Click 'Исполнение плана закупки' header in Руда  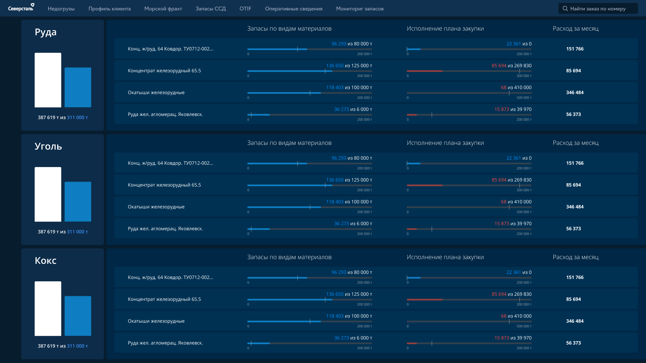coord(445,29)
